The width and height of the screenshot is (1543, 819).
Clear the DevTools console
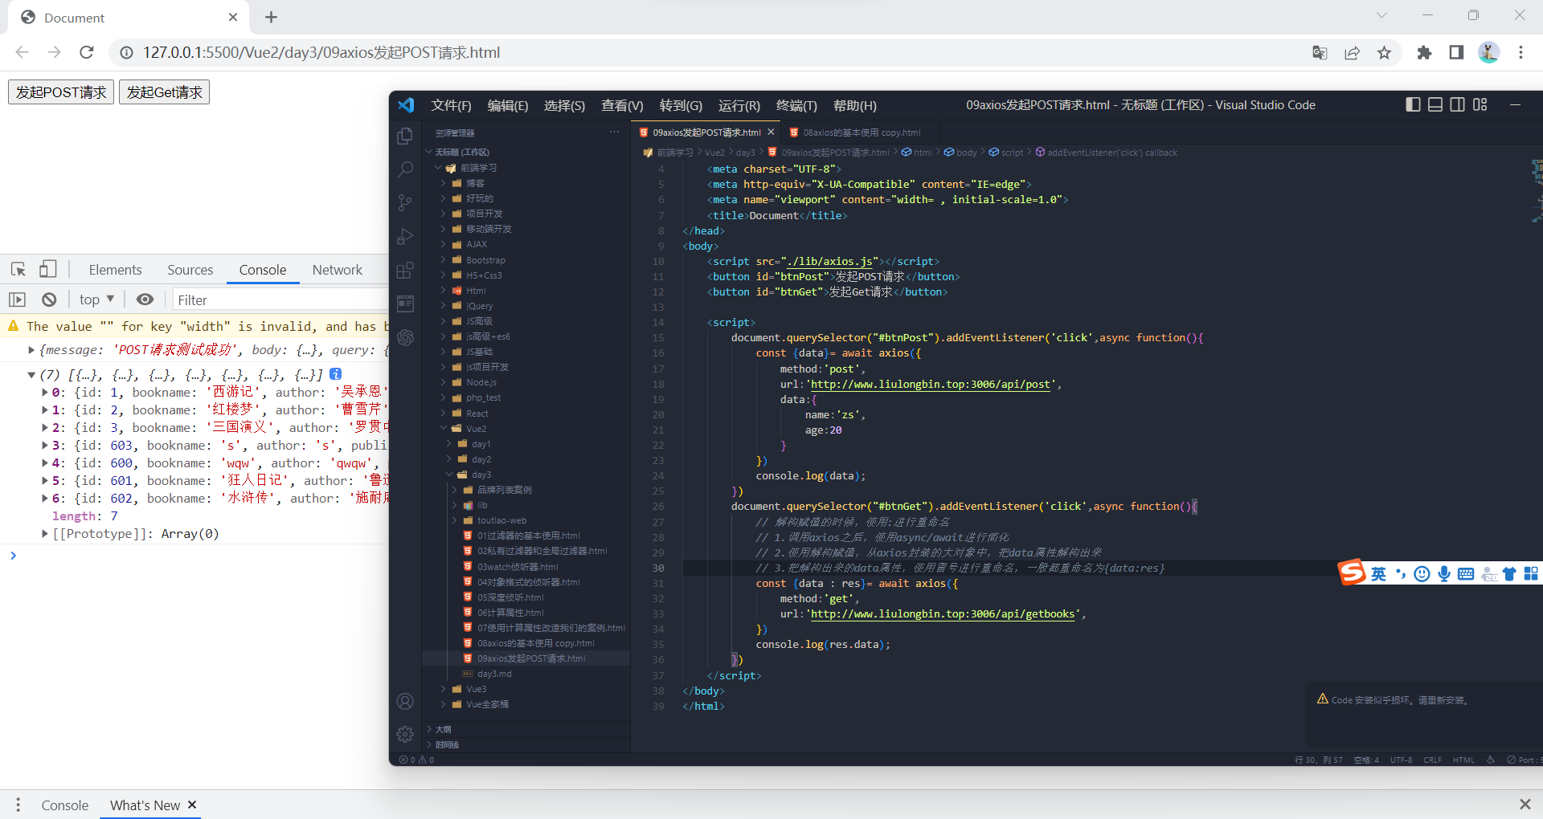49,299
